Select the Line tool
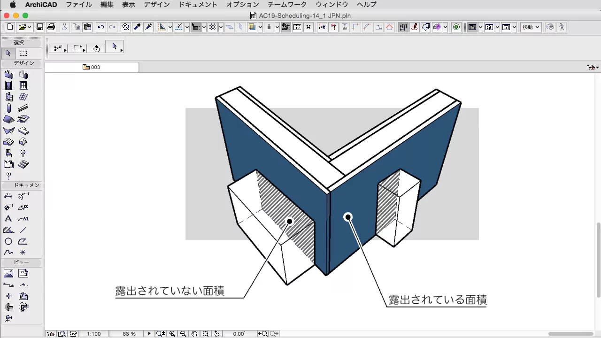 (23, 230)
